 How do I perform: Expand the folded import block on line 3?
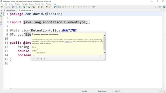pyautogui.click(x=9, y=22)
